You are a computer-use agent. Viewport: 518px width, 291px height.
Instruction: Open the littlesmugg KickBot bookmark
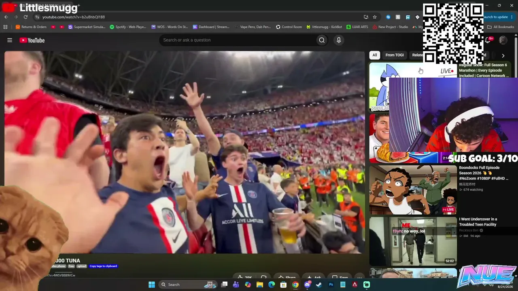click(324, 27)
